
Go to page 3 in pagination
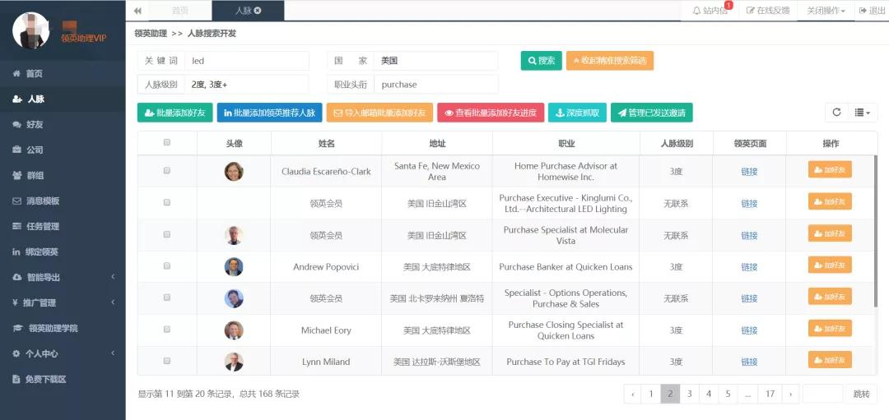tap(690, 394)
